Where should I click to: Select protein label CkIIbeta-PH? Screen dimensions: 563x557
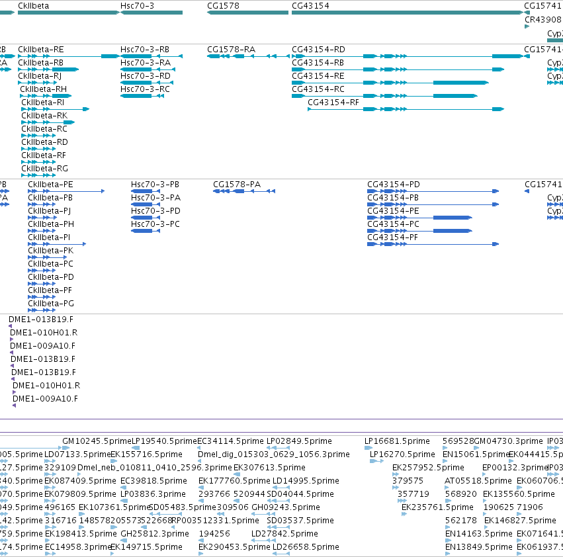point(51,224)
